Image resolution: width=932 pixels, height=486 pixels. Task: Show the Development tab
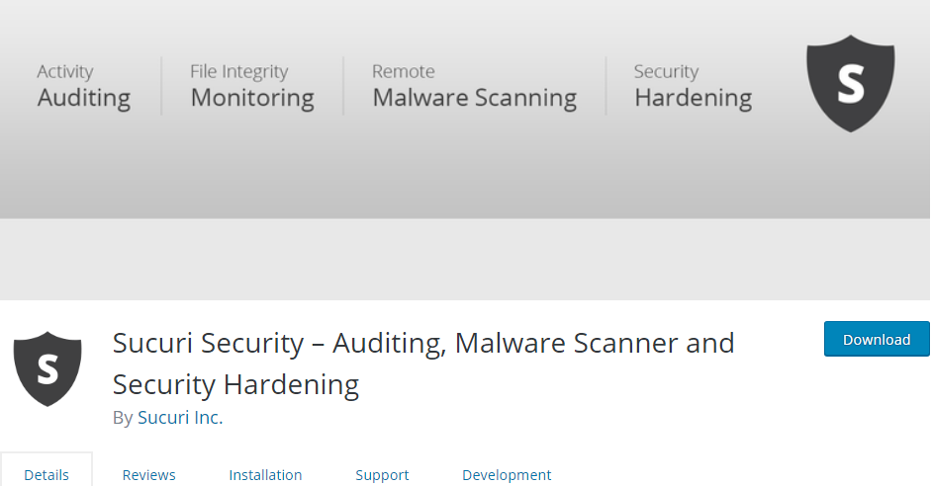[507, 475]
